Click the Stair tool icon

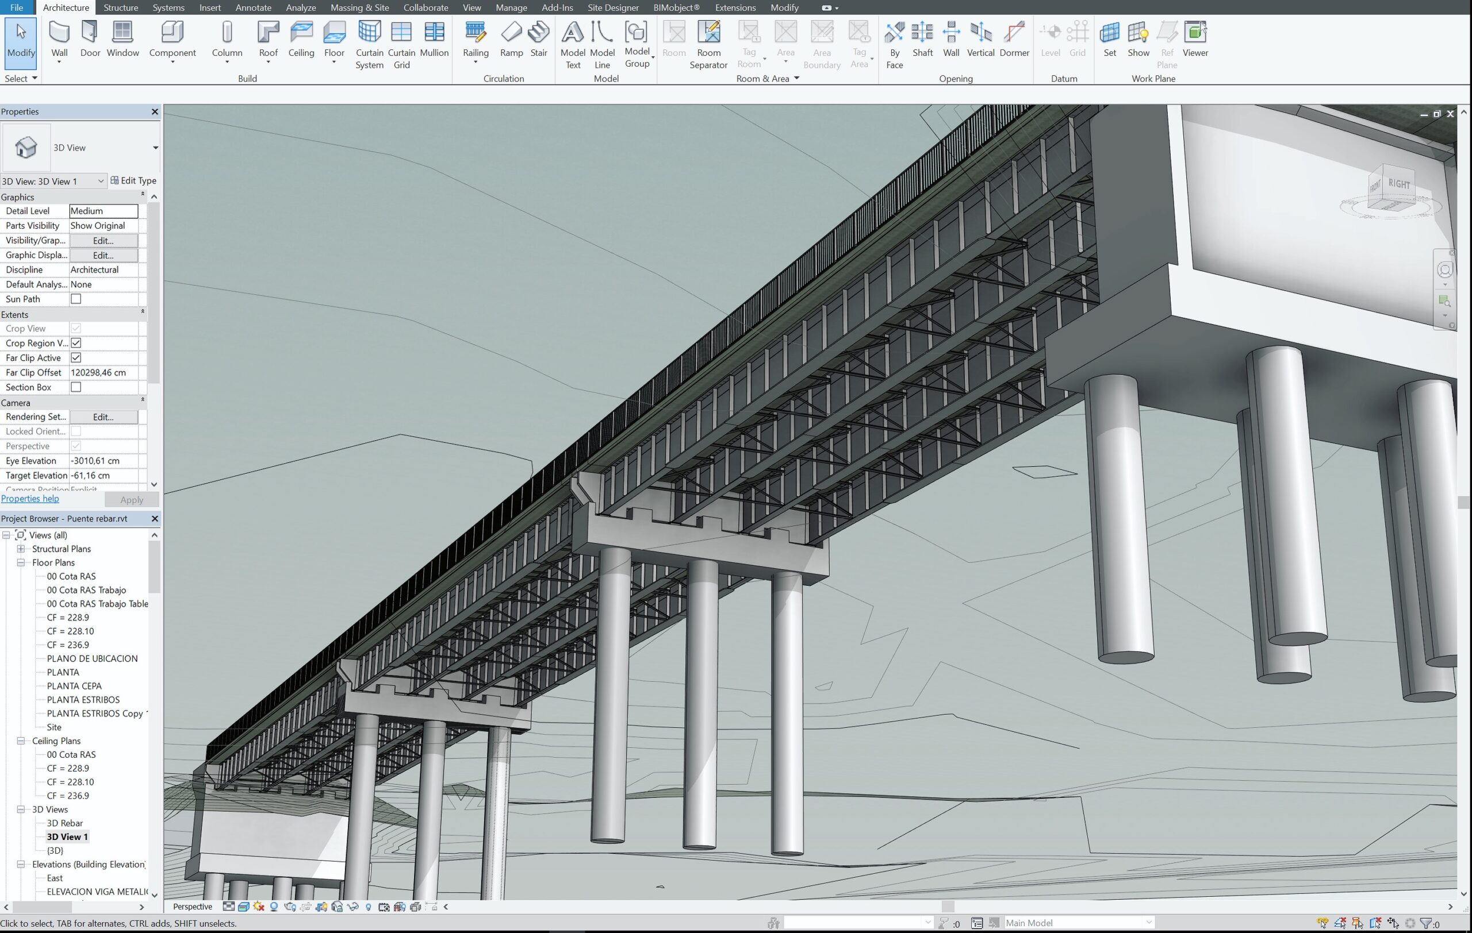pos(539,39)
